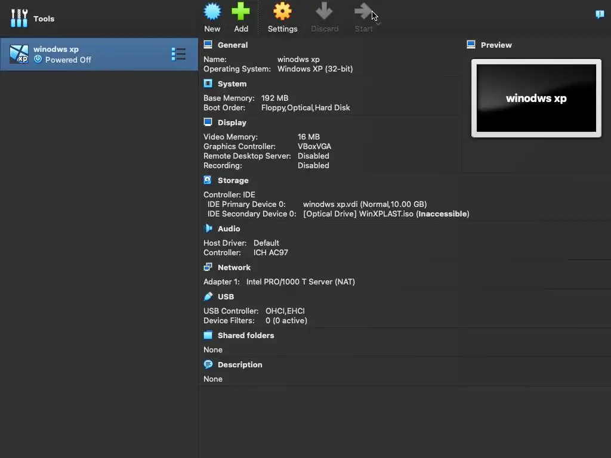Click the Storage section disk icon
This screenshot has width=611, height=458.
click(207, 180)
